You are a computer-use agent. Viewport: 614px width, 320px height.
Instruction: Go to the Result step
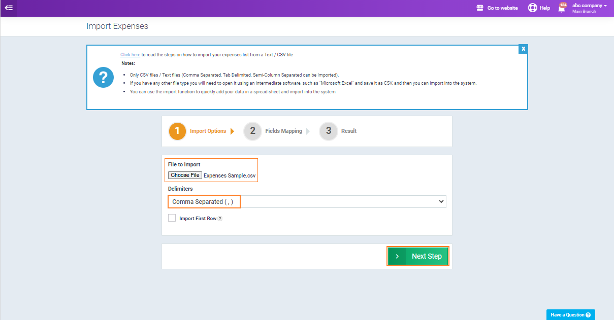(348, 131)
